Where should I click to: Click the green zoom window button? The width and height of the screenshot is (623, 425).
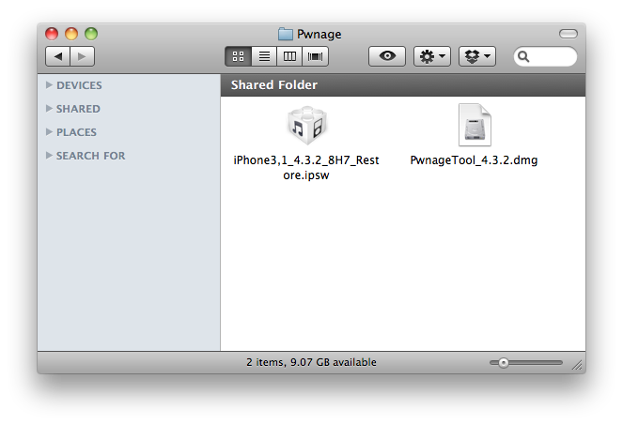coord(90,34)
